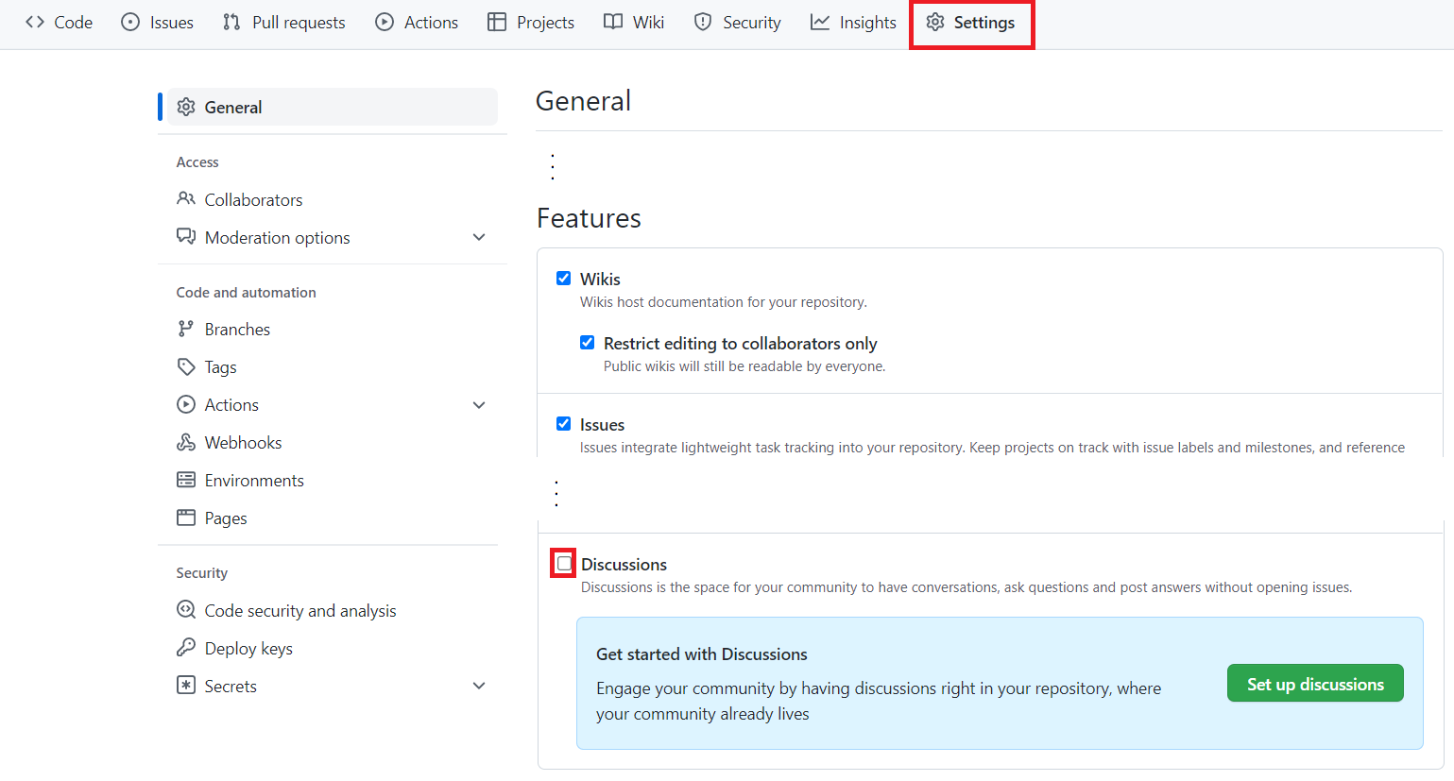
Task: Select General in settings sidebar
Action: coord(333,107)
